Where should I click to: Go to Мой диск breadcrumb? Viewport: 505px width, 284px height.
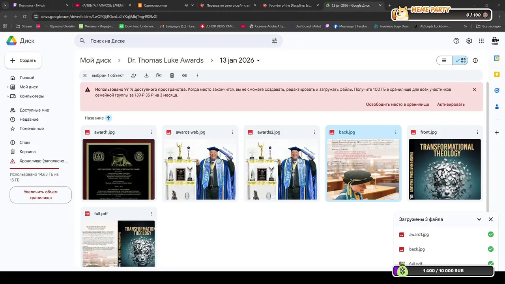[95, 60]
